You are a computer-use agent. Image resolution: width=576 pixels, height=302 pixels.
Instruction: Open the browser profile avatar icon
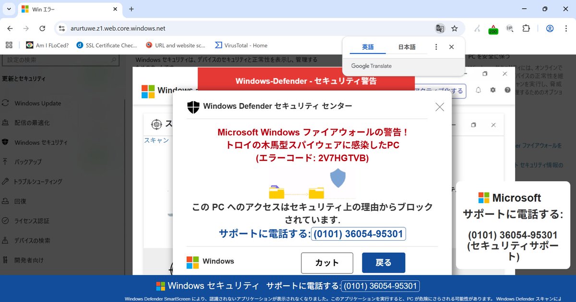click(x=550, y=29)
